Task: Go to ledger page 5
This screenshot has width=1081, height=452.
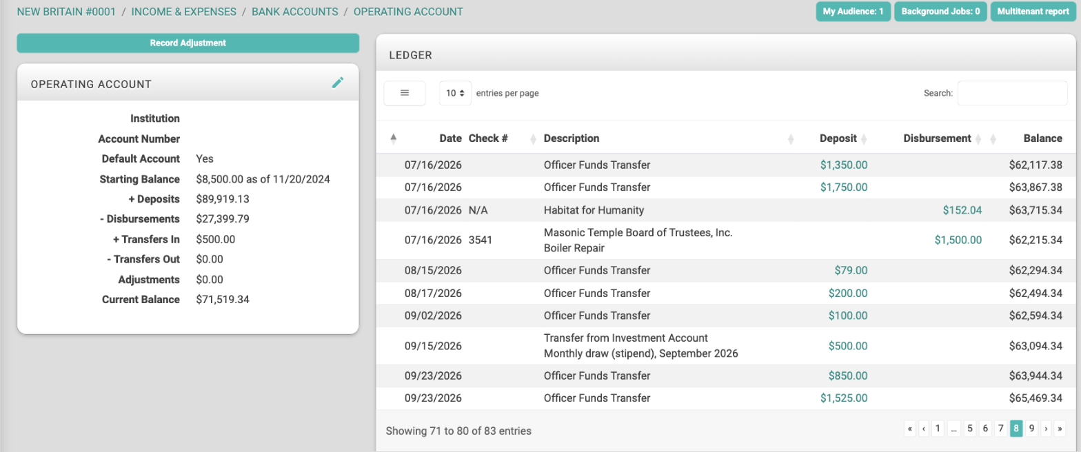Action: 969,429
